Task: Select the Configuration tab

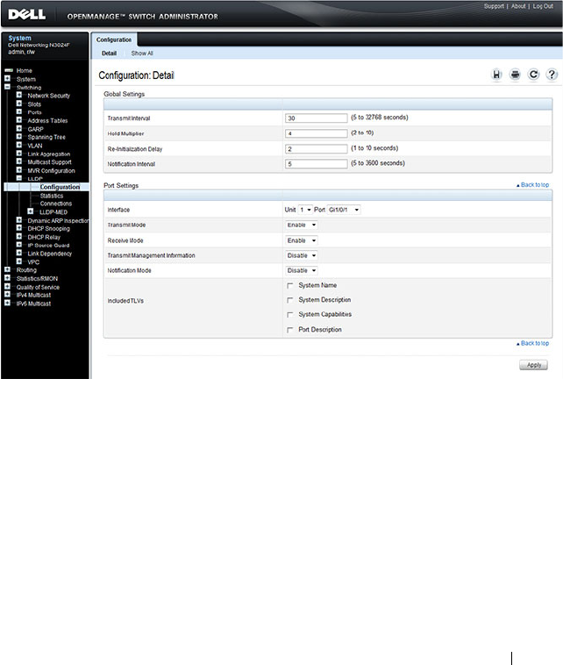Action: point(114,39)
